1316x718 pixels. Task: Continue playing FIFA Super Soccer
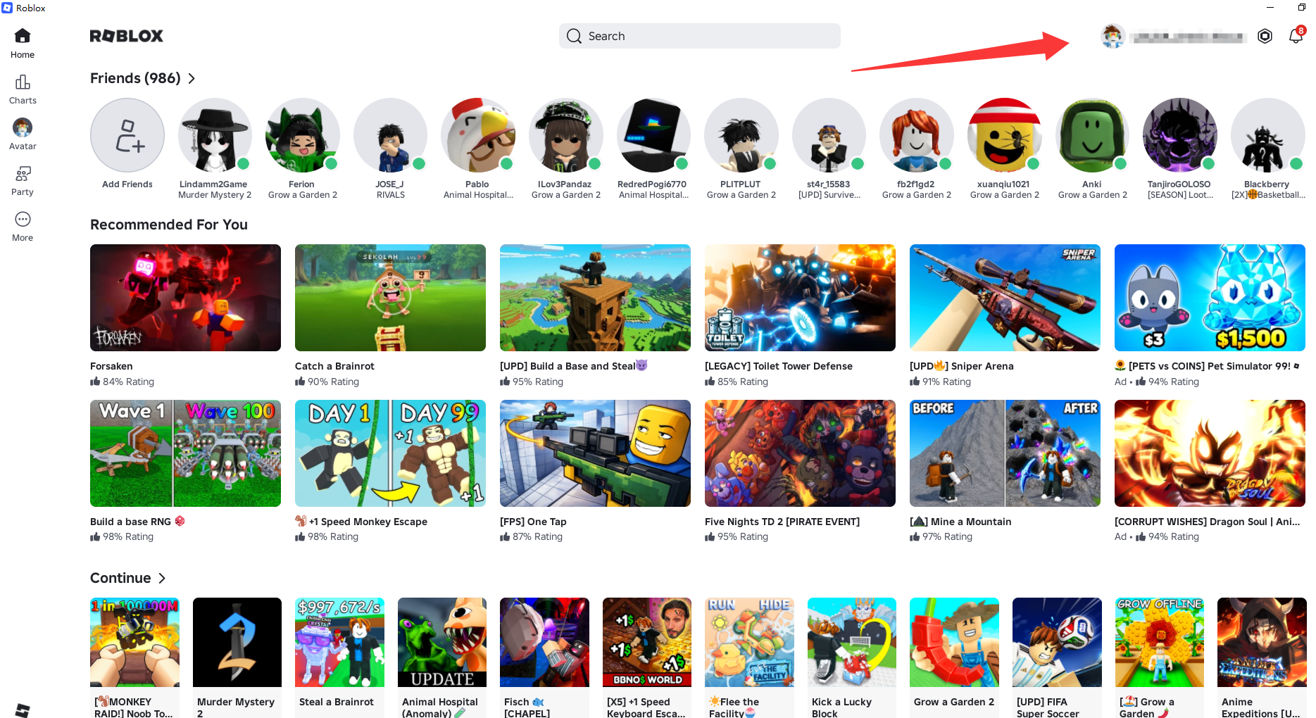click(1057, 642)
